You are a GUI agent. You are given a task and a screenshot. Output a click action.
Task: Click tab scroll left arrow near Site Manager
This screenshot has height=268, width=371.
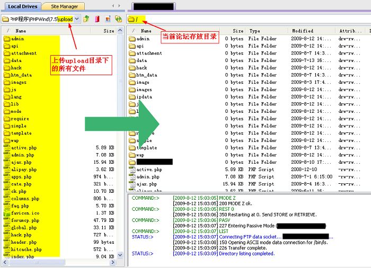pyautogui.click(x=113, y=6)
